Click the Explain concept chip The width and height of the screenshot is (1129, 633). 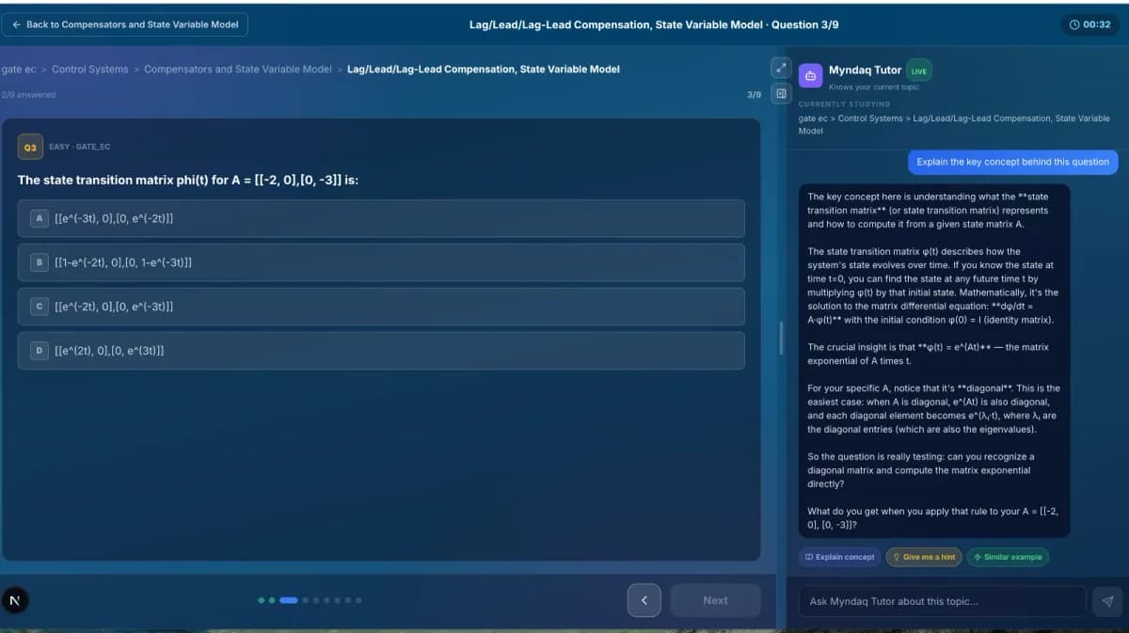click(840, 557)
